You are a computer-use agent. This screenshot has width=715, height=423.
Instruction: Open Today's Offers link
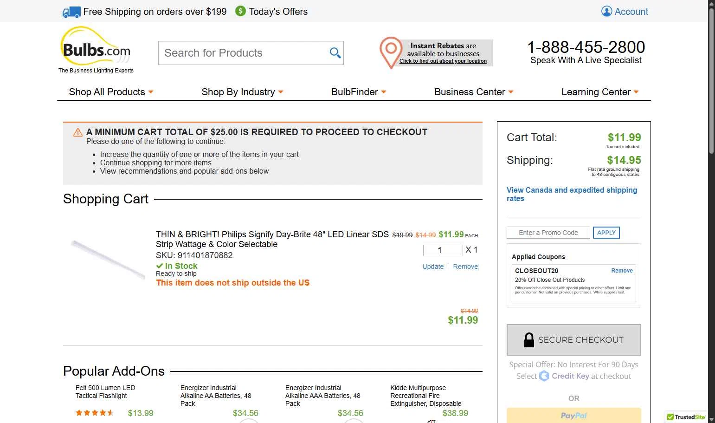click(278, 12)
